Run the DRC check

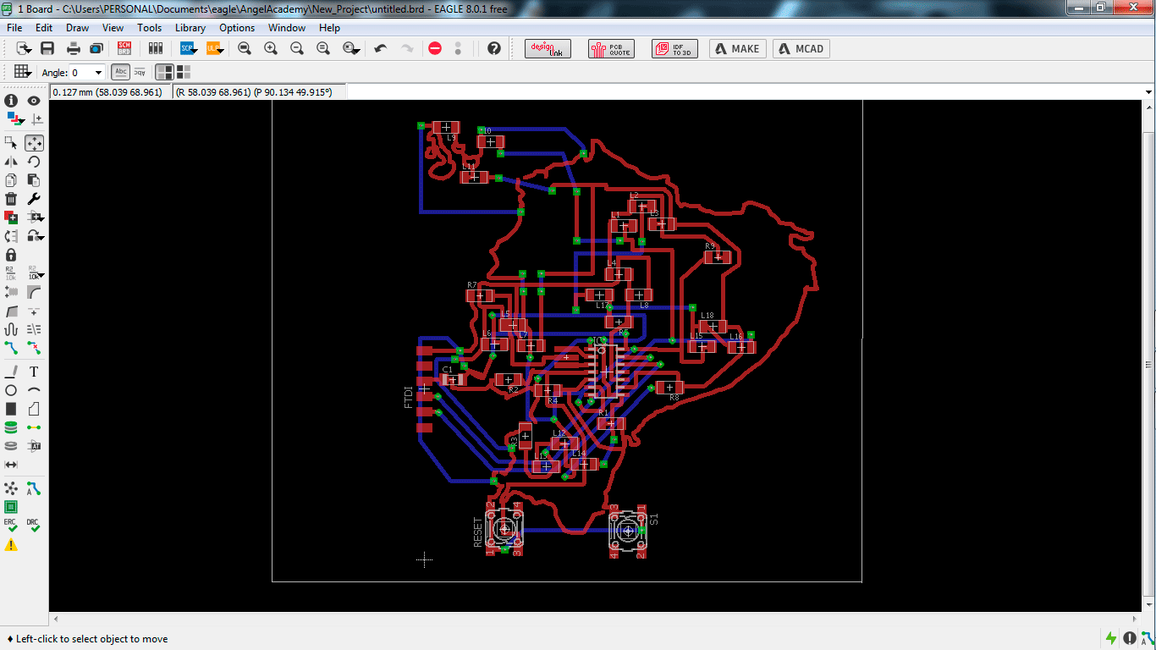coord(34,526)
